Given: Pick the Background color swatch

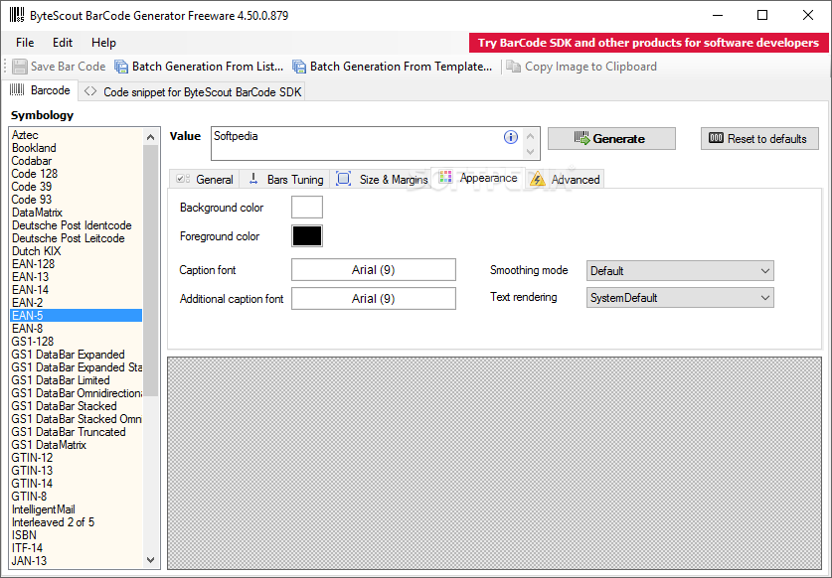Looking at the screenshot, I should click(307, 207).
